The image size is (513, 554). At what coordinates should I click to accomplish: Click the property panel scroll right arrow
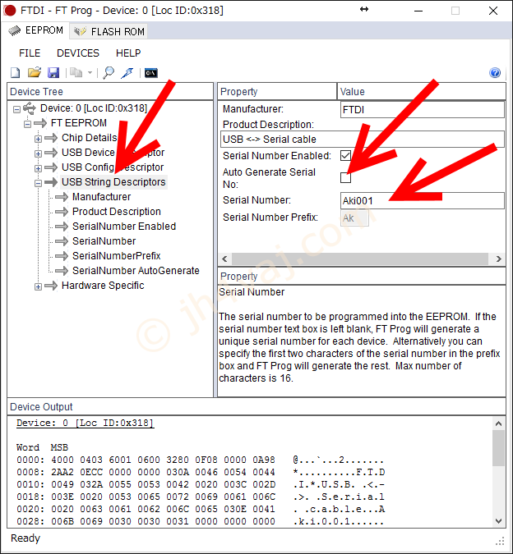click(x=499, y=259)
